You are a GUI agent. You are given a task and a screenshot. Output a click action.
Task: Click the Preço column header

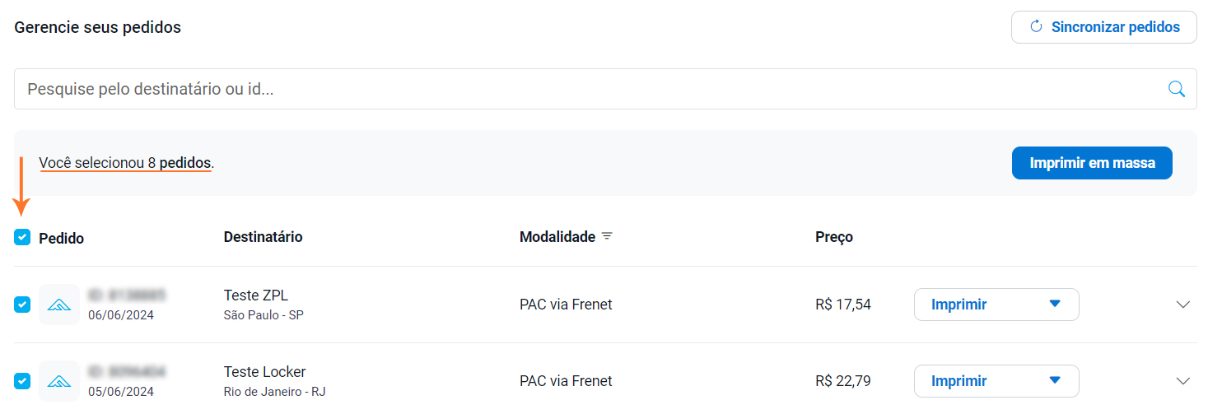[x=833, y=237]
